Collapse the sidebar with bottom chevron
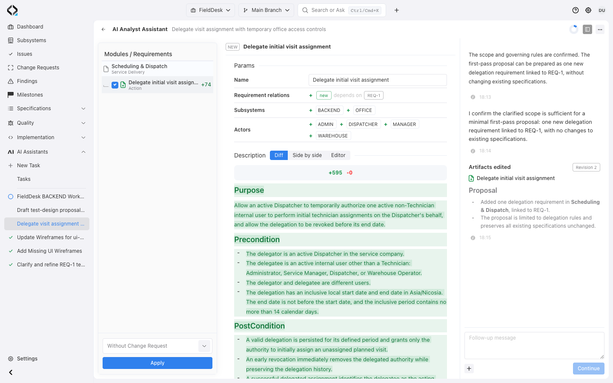 (11, 372)
